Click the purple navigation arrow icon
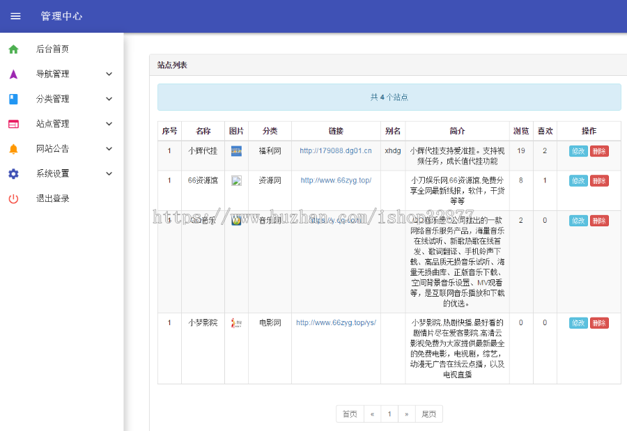Viewport: 627px width, 431px height. pyautogui.click(x=14, y=74)
